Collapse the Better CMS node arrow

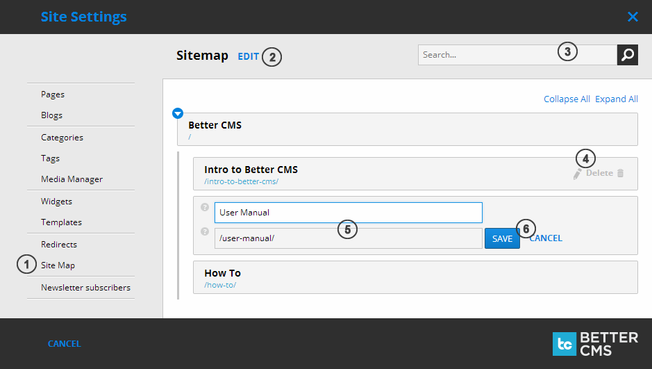[x=178, y=113]
